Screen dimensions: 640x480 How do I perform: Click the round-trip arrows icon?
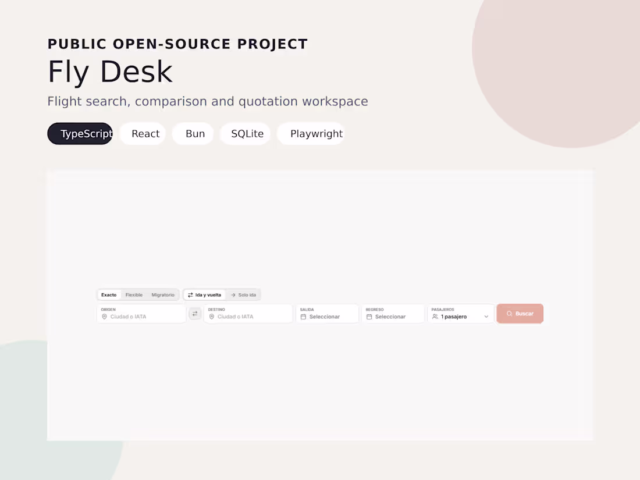coord(190,295)
